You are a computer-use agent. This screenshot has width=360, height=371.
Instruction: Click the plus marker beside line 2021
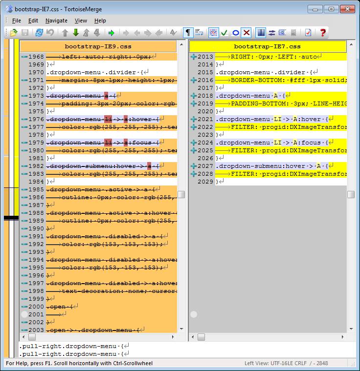coord(194,119)
